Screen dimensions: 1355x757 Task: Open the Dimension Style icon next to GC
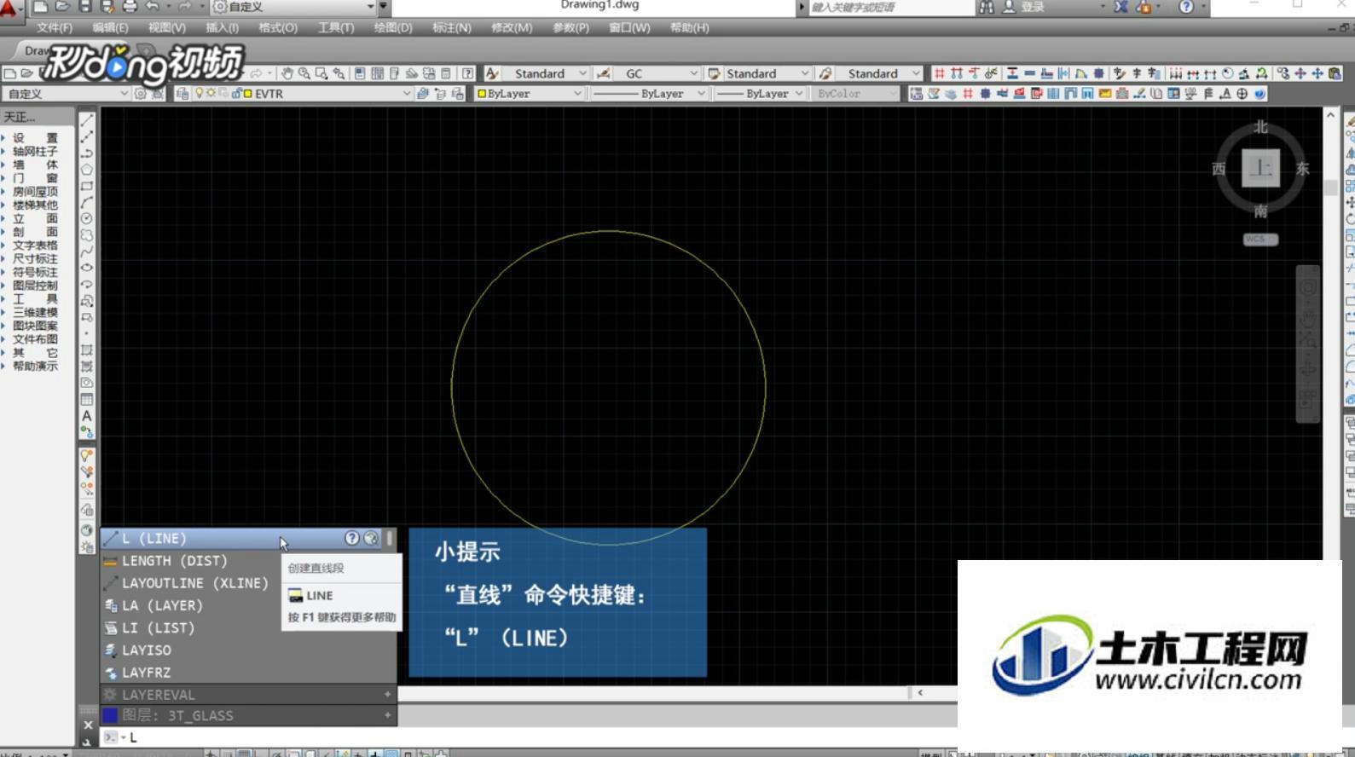pyautogui.click(x=604, y=73)
